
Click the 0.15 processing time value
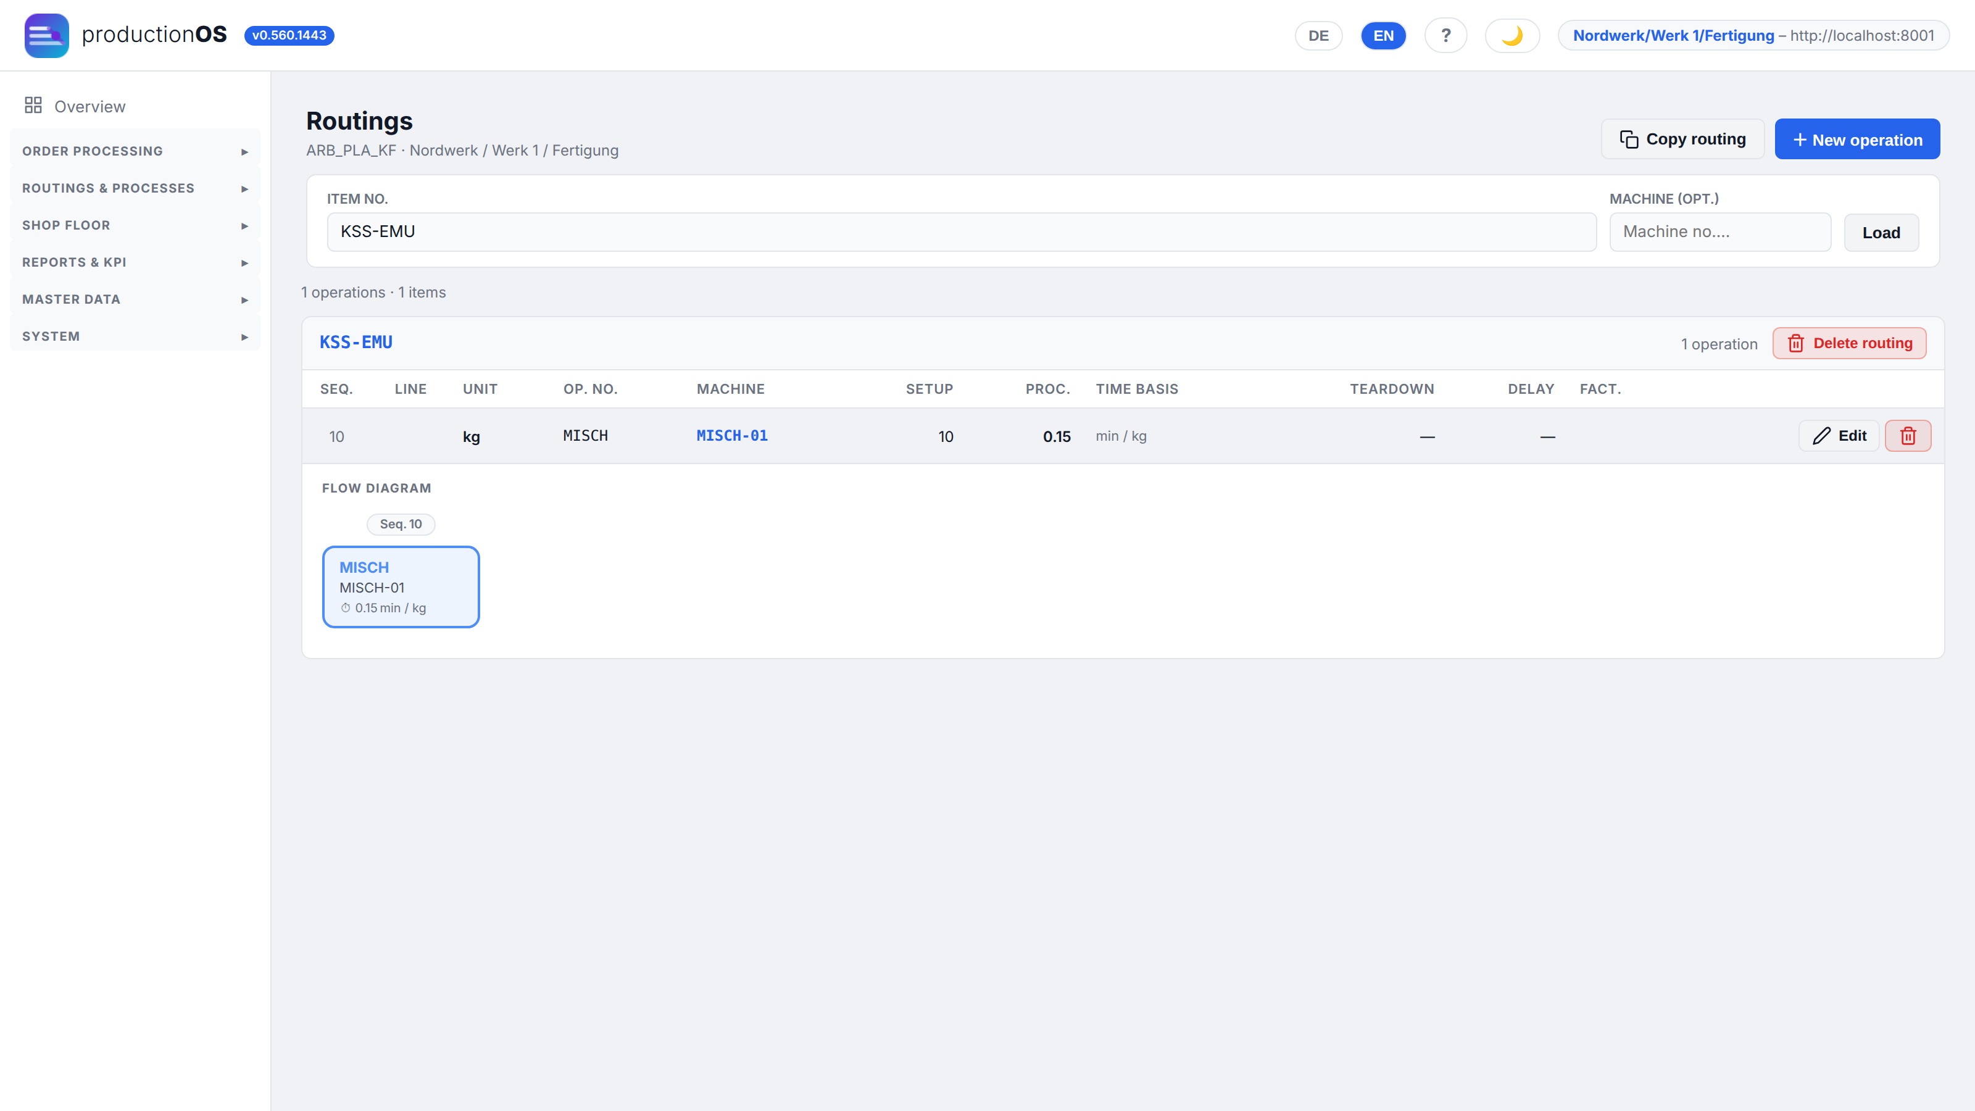click(1057, 436)
